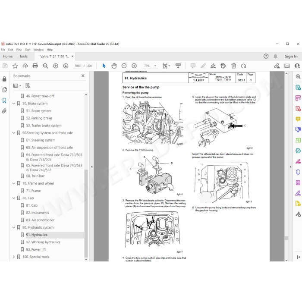Share a link to the file

[x=277, y=66]
